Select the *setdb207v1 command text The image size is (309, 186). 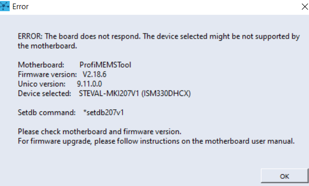pyautogui.click(x=103, y=113)
